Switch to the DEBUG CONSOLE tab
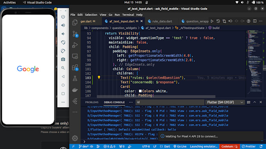Viewport: 266px width, 149px height. [114, 102]
